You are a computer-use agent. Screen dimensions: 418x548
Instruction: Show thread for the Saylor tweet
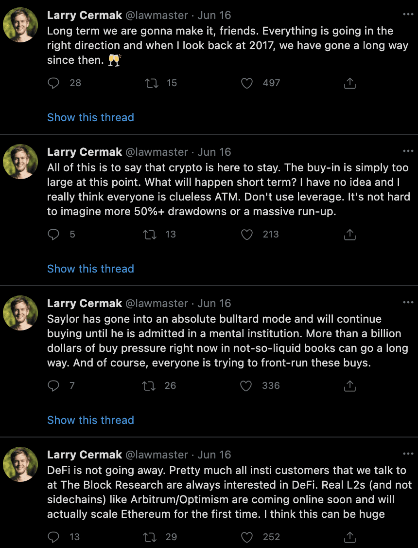tap(90, 420)
